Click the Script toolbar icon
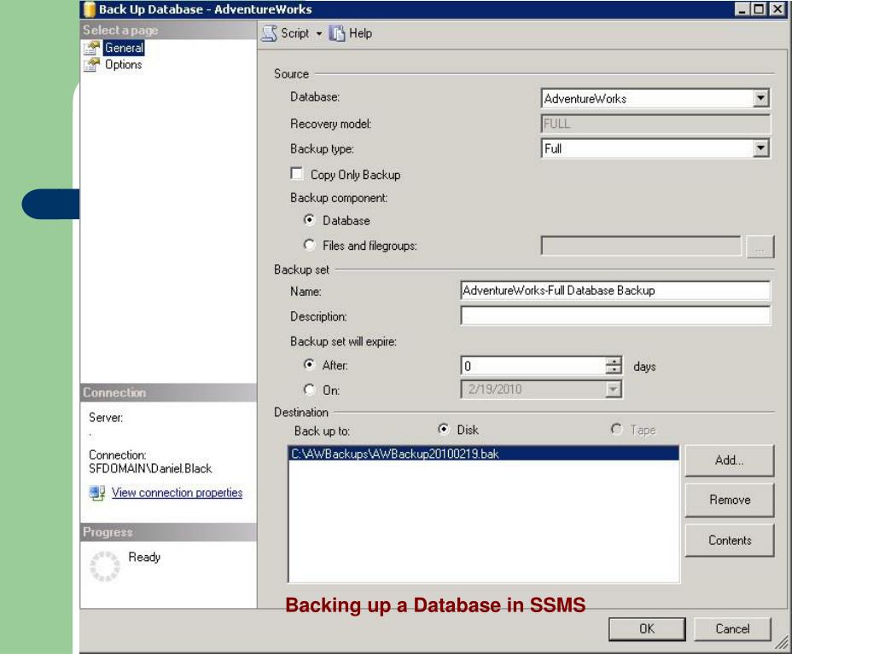873x654 pixels. coord(270,33)
